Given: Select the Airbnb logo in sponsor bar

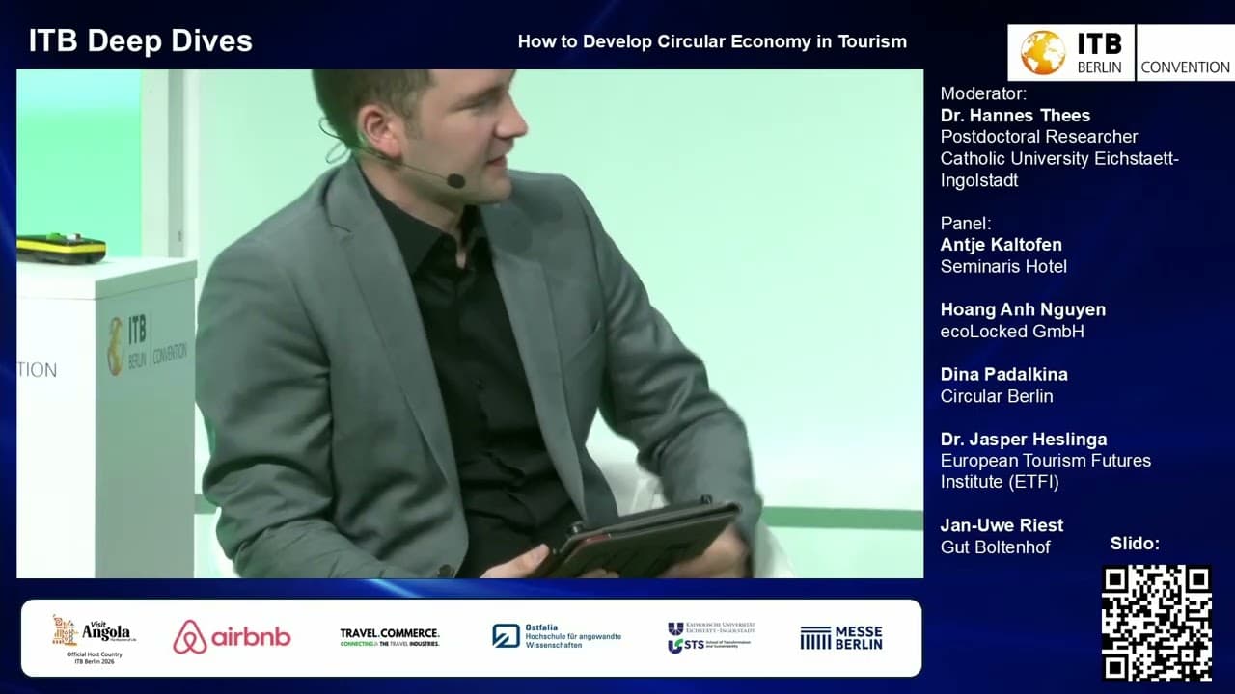Looking at the screenshot, I should [232, 636].
